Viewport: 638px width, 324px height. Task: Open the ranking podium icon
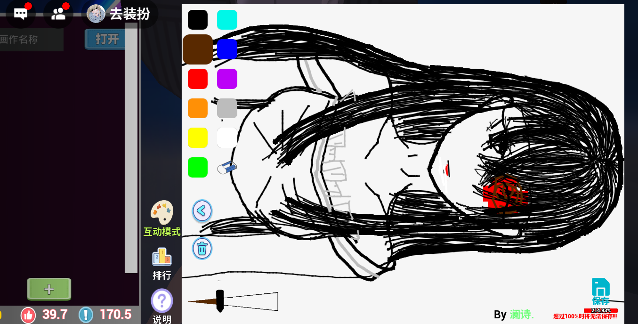coord(162,257)
